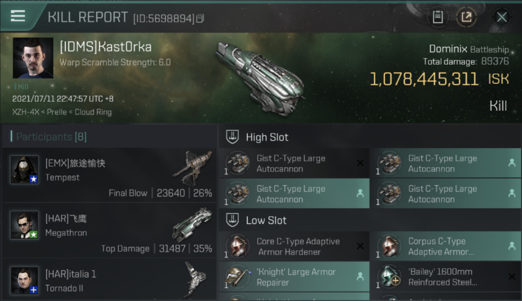Open the hamburger menu
Image resolution: width=522 pixels, height=301 pixels.
coord(18,16)
